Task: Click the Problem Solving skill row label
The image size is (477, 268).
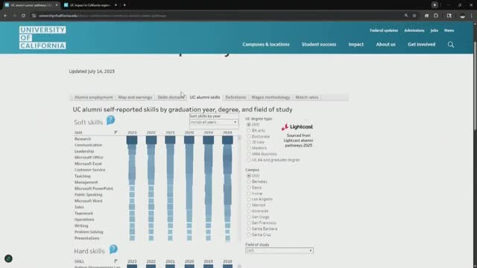Action: click(89, 232)
